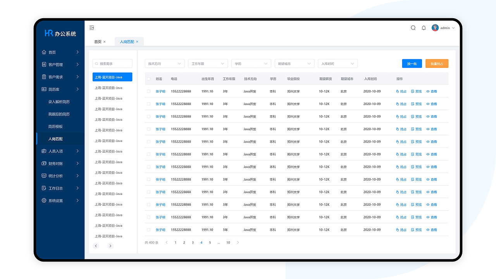
Task: Open the 工作年限 filter dropdown
Action: tap(208, 64)
